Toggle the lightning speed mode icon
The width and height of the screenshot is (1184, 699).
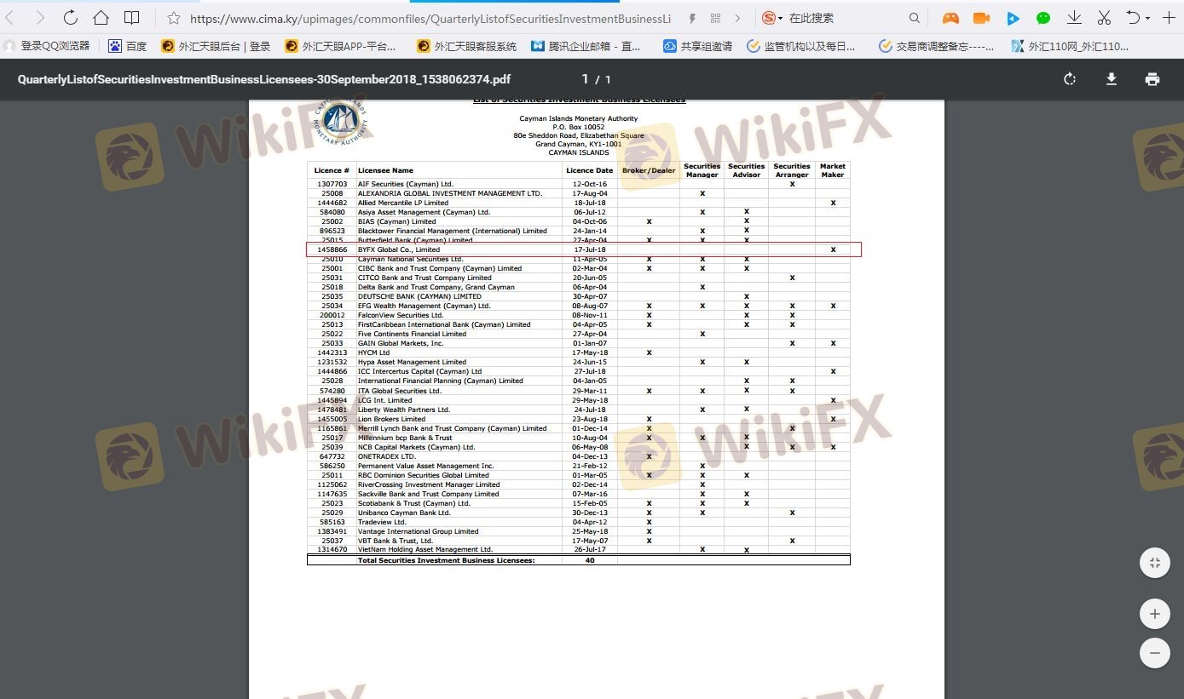click(x=692, y=18)
